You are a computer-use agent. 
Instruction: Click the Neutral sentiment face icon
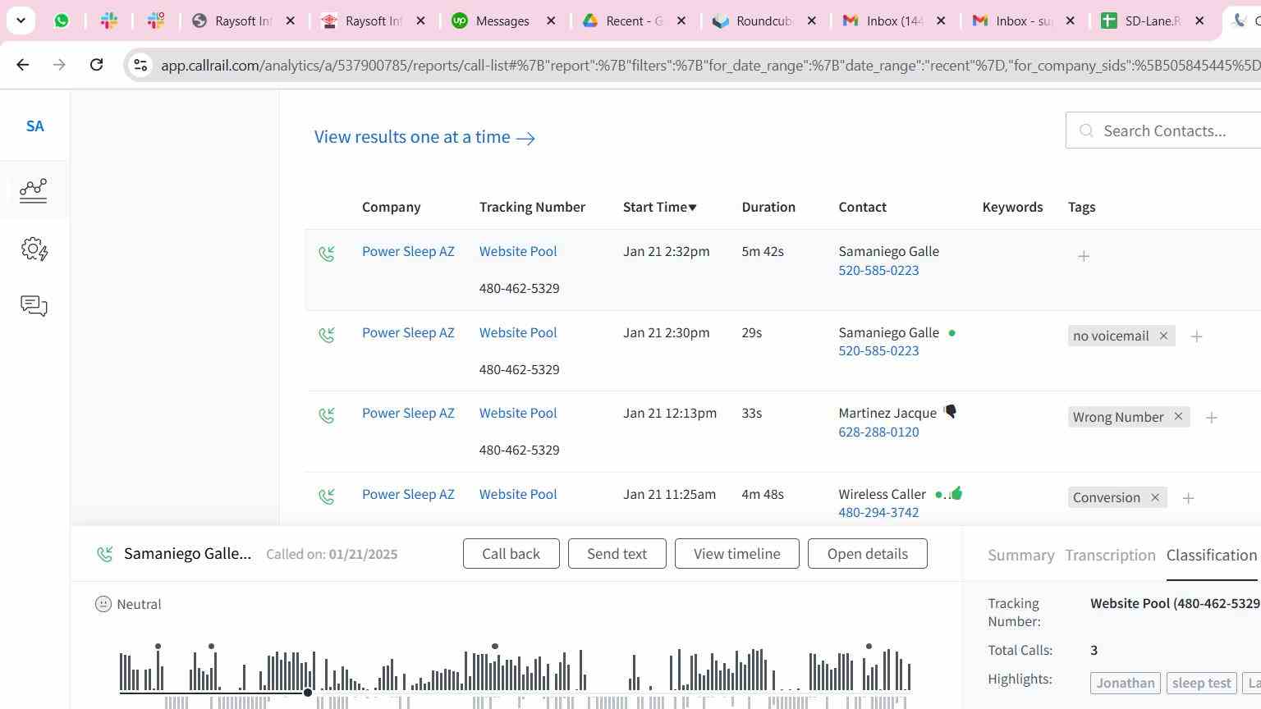103,604
